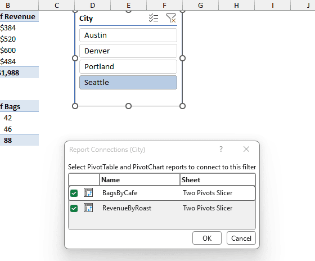
Task: Click the Name column header in dialog
Action: (140, 179)
